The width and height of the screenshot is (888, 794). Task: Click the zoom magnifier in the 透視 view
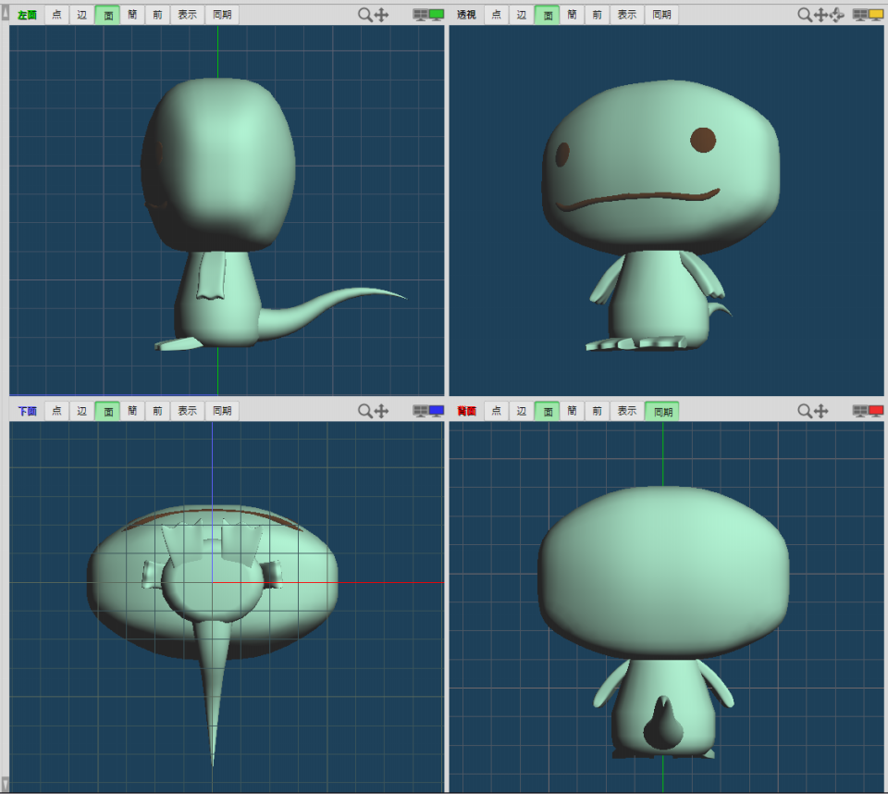(804, 15)
